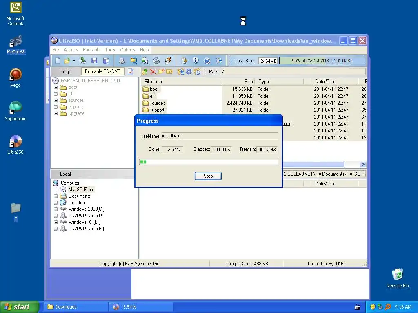Select CD/DVD Drive(D:) in Local tree

(87, 216)
